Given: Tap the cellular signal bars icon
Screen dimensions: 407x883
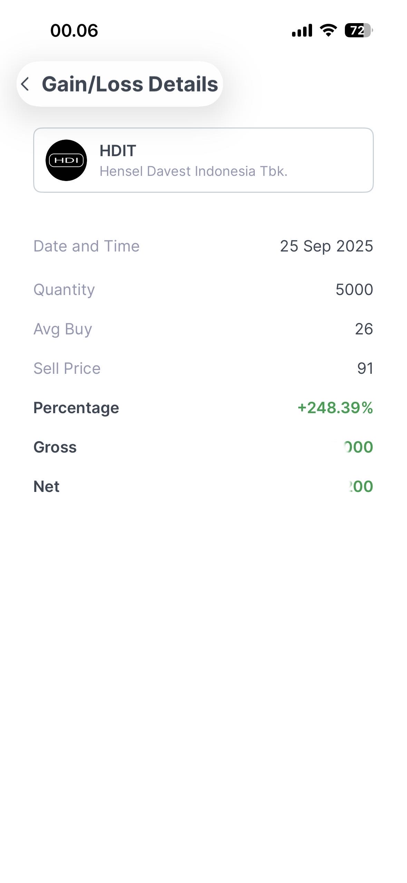Looking at the screenshot, I should (302, 30).
